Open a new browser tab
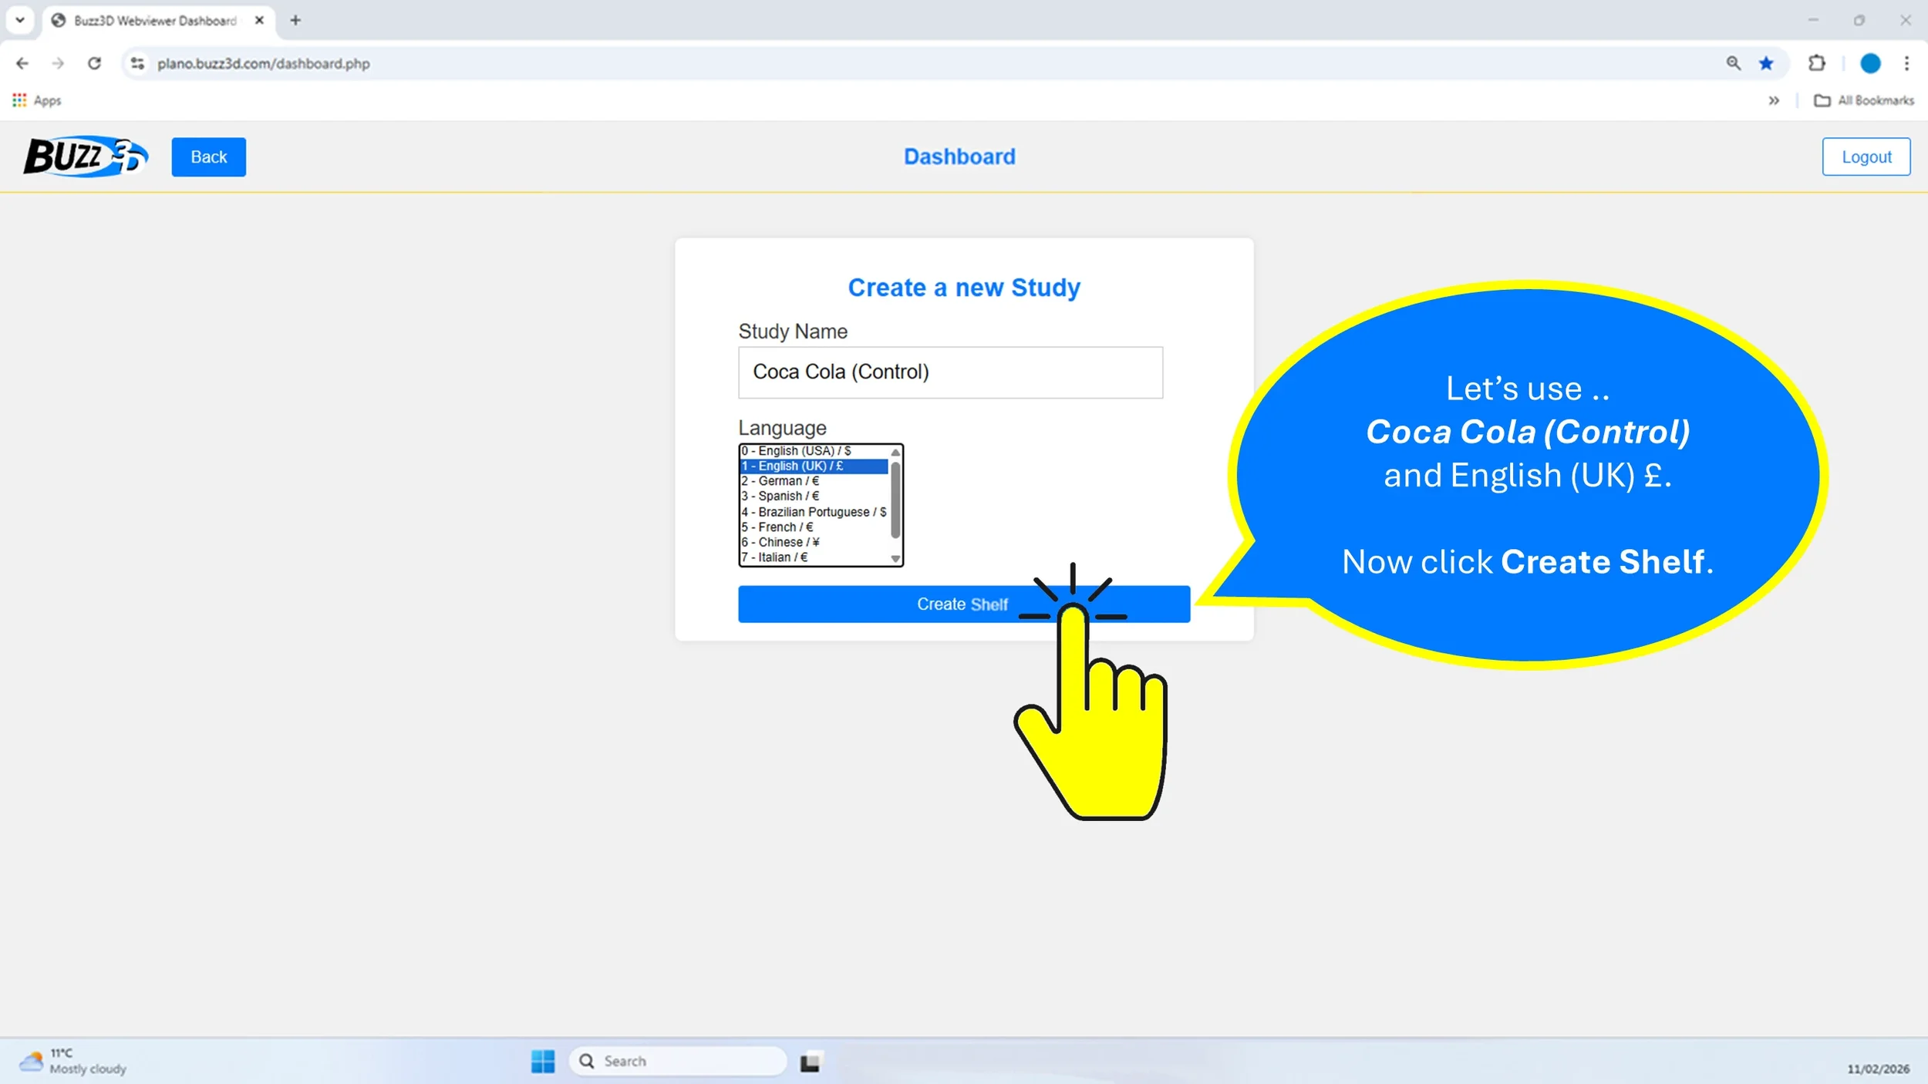Viewport: 1928px width, 1084px height. tap(295, 21)
